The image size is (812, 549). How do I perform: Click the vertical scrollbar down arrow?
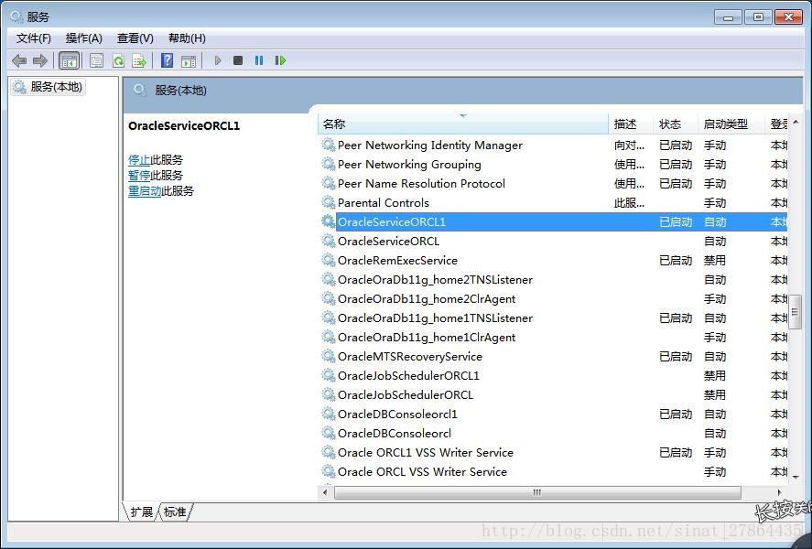click(796, 476)
